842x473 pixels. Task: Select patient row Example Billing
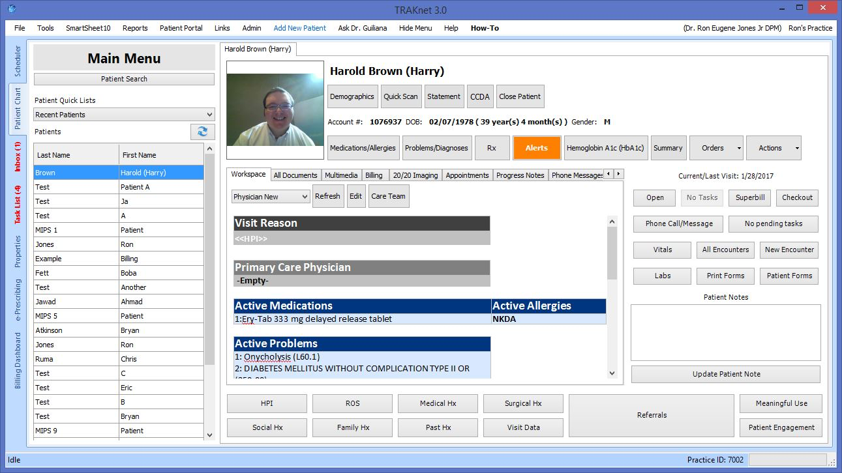[x=119, y=259]
